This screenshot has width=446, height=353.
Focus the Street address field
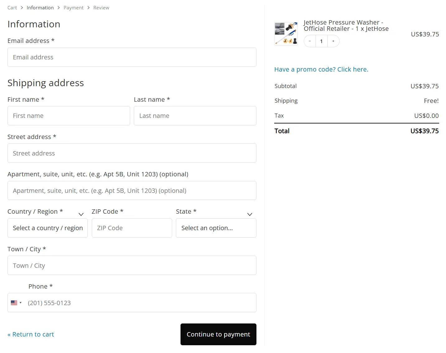pyautogui.click(x=132, y=153)
